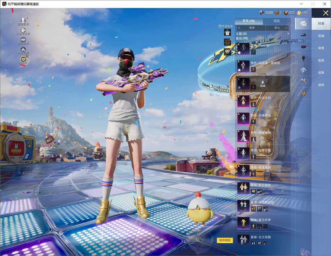Screen dimensions: 331x256
Task: Select the 角色-狂花道 雅典娜 outfit thumbnail
Action: tap(243, 66)
